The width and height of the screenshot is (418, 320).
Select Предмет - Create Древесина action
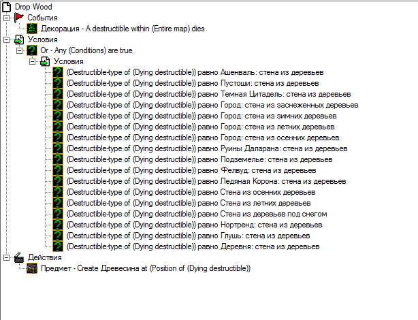(x=146, y=268)
